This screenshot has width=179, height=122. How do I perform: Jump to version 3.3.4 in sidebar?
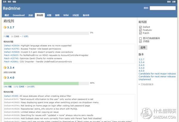point(141,62)
